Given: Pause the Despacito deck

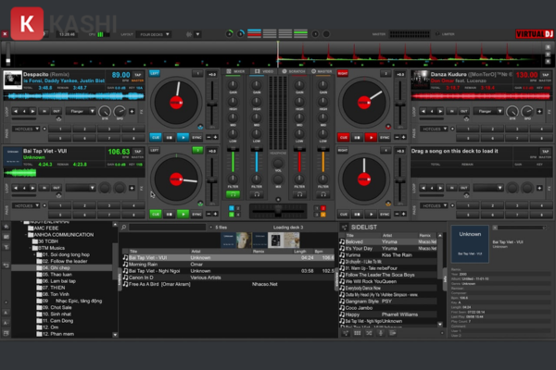Looking at the screenshot, I should click(x=170, y=138).
